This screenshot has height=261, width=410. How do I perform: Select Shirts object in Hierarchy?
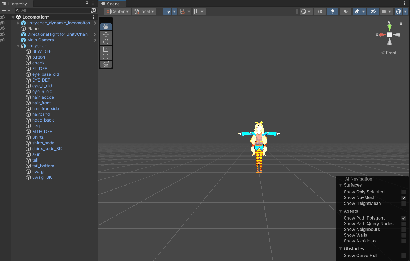pos(38,137)
